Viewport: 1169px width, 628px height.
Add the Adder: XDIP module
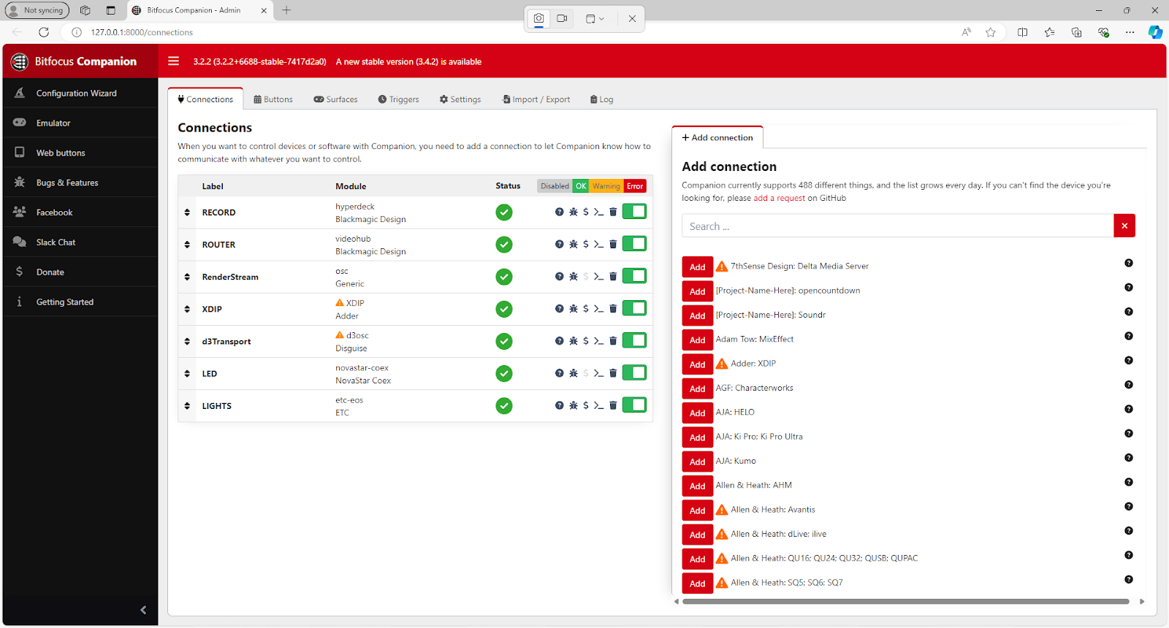698,364
